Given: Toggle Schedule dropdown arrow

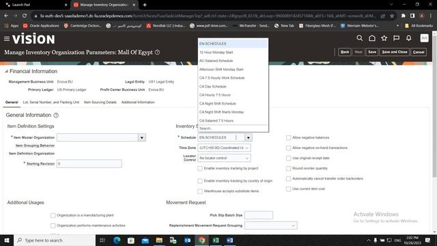Looking at the screenshot, I should [x=249, y=137].
